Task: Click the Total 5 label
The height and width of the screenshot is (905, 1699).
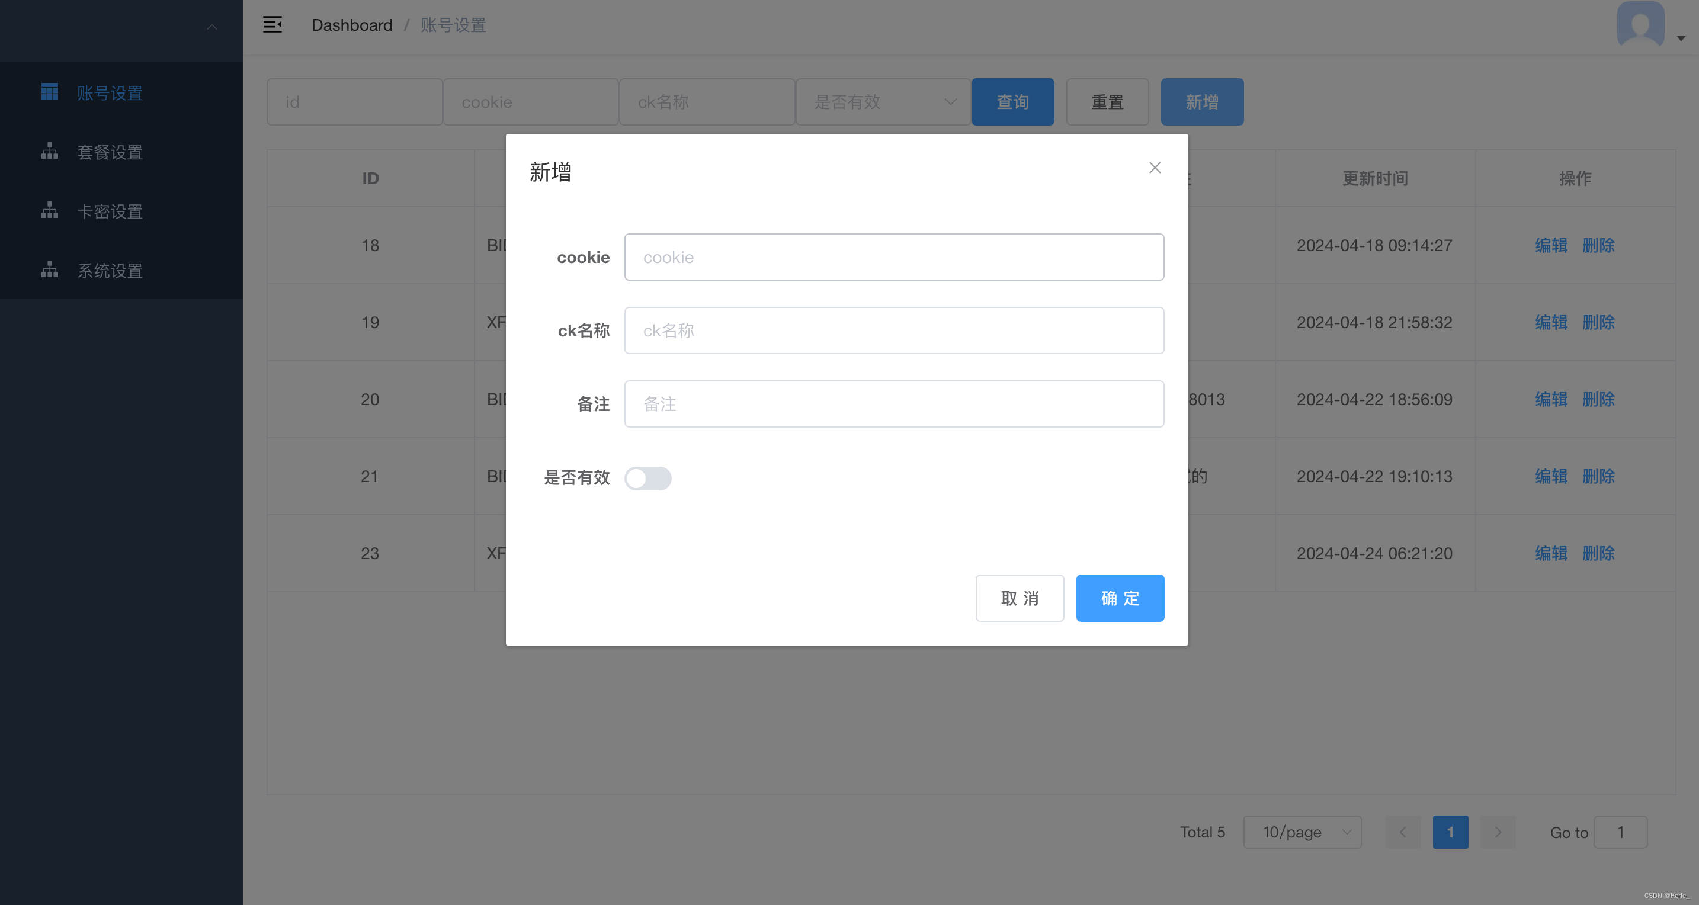Action: point(1203,832)
